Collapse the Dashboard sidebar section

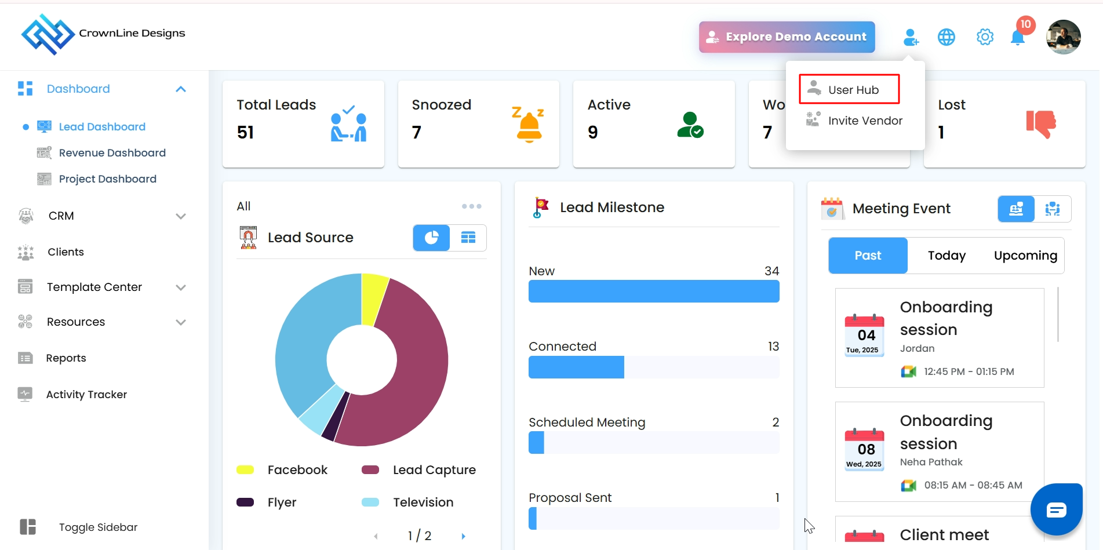pos(181,89)
